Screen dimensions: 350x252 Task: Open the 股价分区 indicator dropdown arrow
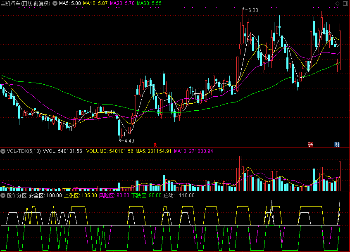[x=3, y=195]
